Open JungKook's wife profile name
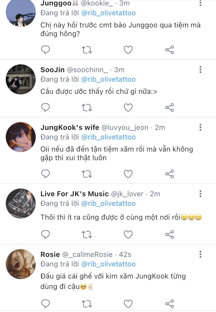This screenshot has width=216, height=312. (70, 127)
